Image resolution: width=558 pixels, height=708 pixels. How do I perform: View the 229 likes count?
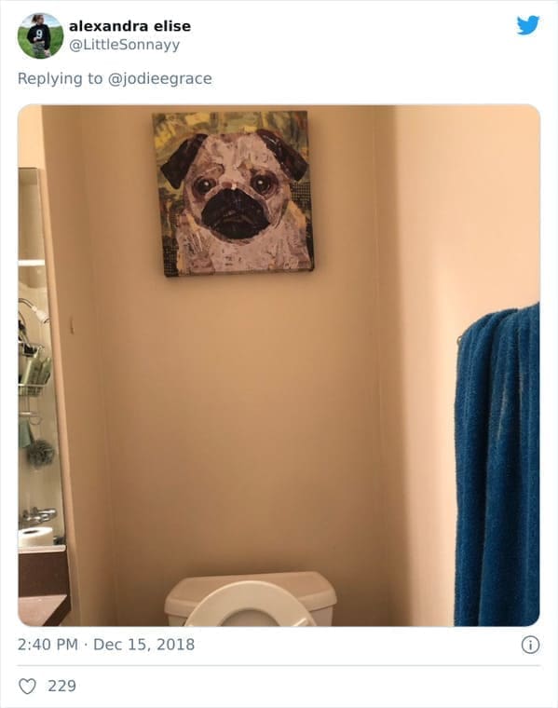point(61,687)
